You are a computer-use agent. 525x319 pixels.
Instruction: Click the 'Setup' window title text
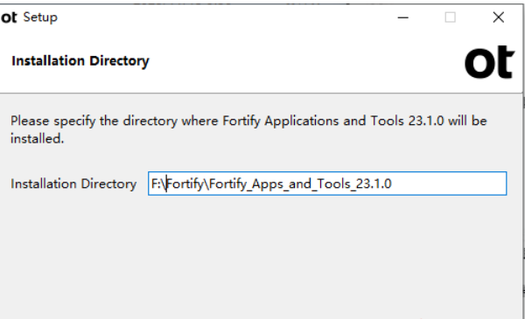click(x=40, y=17)
